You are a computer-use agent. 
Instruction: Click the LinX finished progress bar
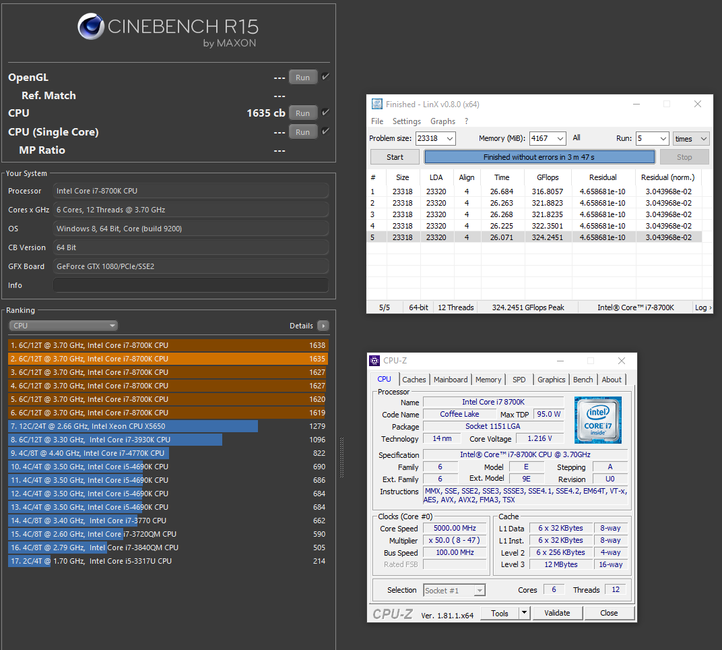pyautogui.click(x=539, y=157)
